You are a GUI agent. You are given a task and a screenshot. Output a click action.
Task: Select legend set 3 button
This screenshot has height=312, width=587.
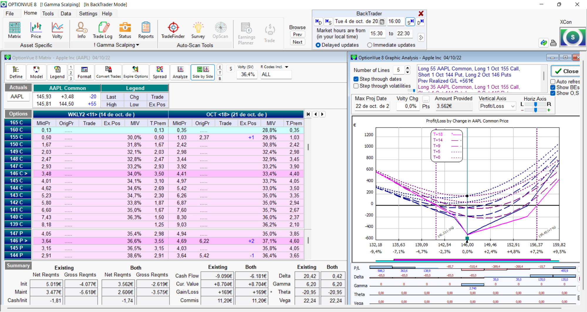click(x=71, y=78)
